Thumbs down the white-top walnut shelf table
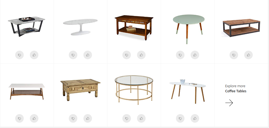The image size is (269, 128). point(19,118)
